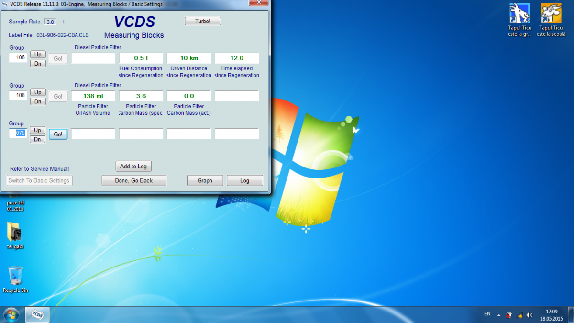Click the 12.0 time elapsed value

coord(237,58)
